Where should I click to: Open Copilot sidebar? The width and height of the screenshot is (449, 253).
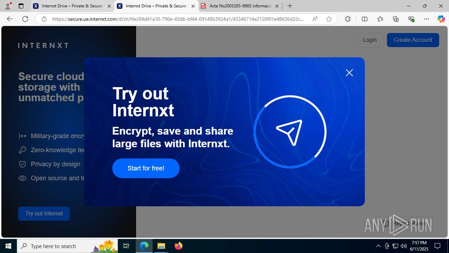point(441,19)
